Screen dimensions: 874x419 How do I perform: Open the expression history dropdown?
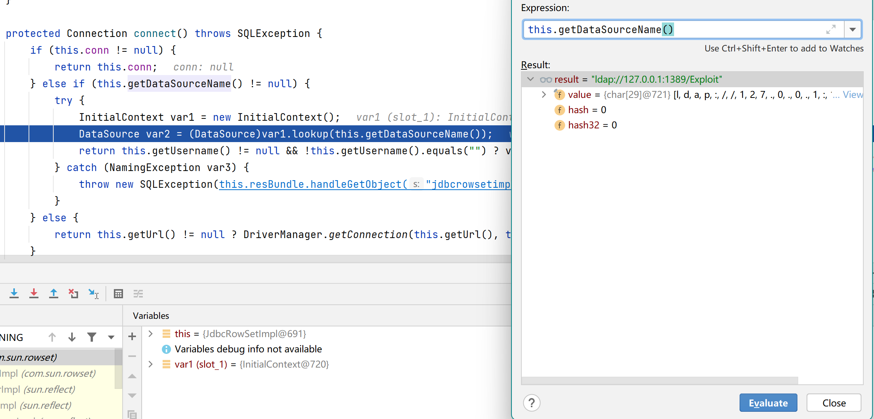tap(853, 30)
